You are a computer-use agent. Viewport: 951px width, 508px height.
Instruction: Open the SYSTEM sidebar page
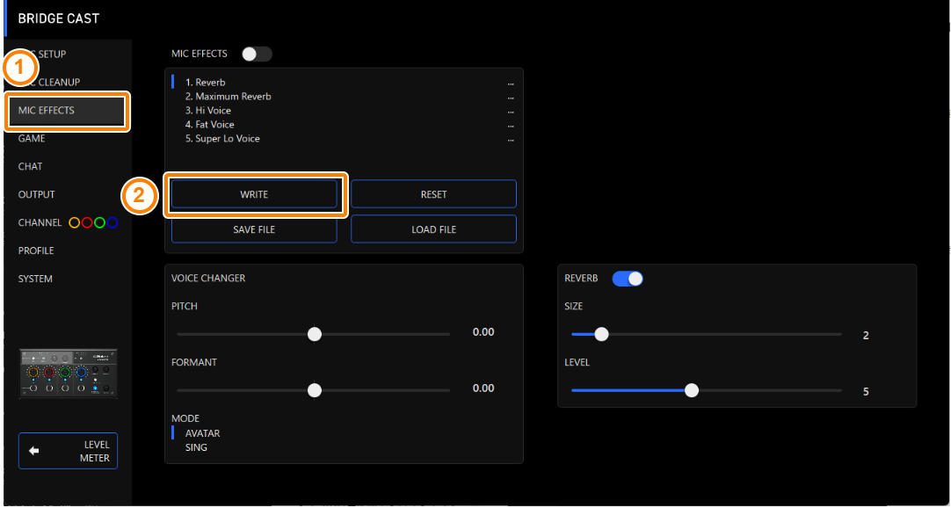[x=35, y=279]
